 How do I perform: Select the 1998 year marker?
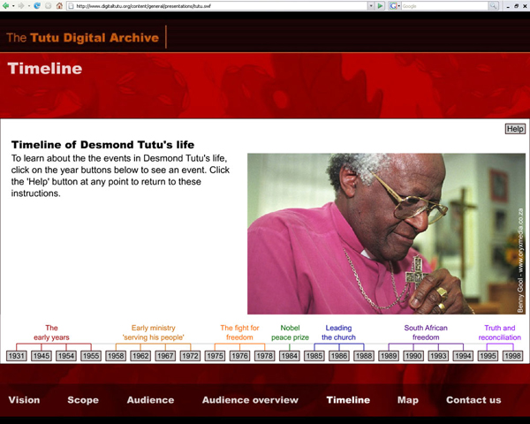[x=512, y=356]
